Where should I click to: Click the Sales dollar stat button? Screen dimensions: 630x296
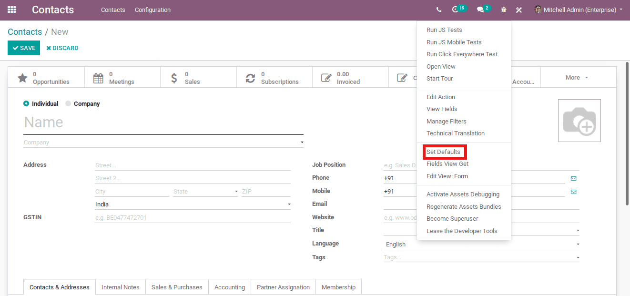[198, 78]
